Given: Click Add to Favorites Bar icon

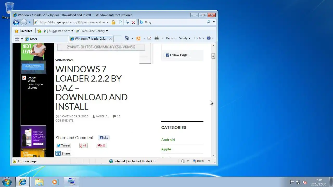Looking at the screenshot, I should 40,31.
